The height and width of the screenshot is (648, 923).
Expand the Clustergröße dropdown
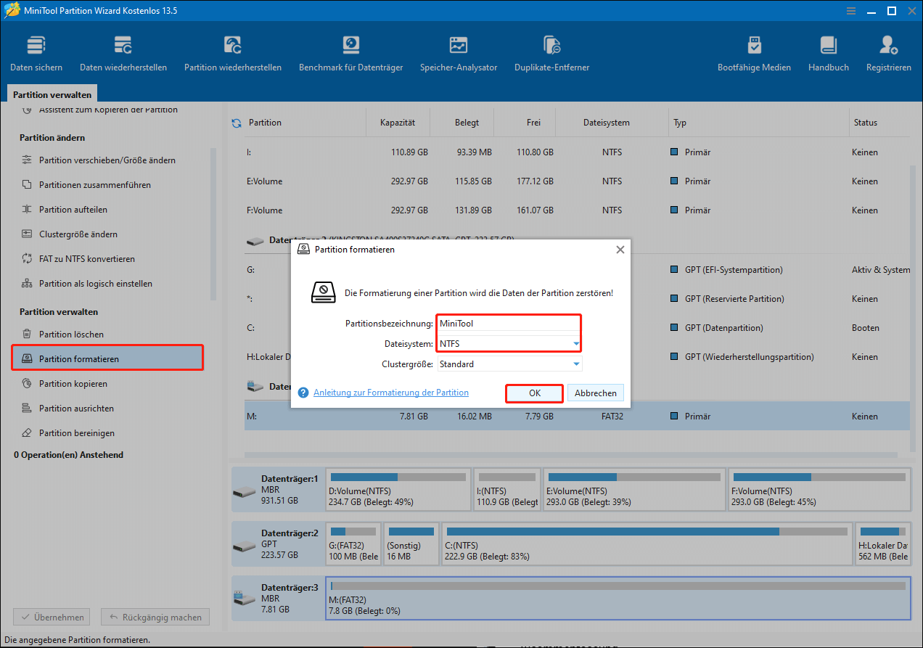click(x=577, y=363)
